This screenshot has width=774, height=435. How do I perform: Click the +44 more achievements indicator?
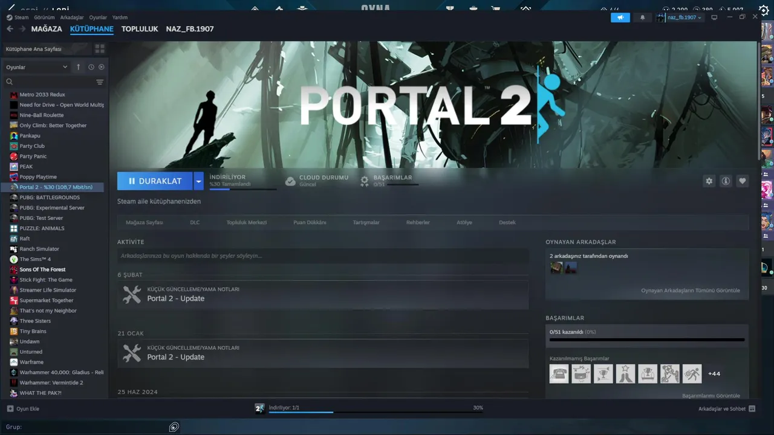coord(714,374)
